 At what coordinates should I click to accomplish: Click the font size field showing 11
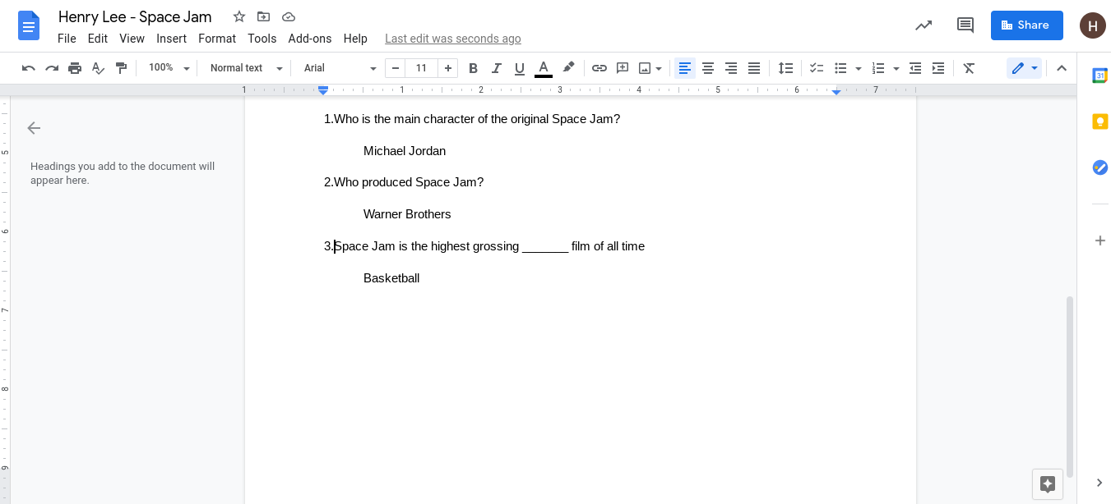[421, 68]
